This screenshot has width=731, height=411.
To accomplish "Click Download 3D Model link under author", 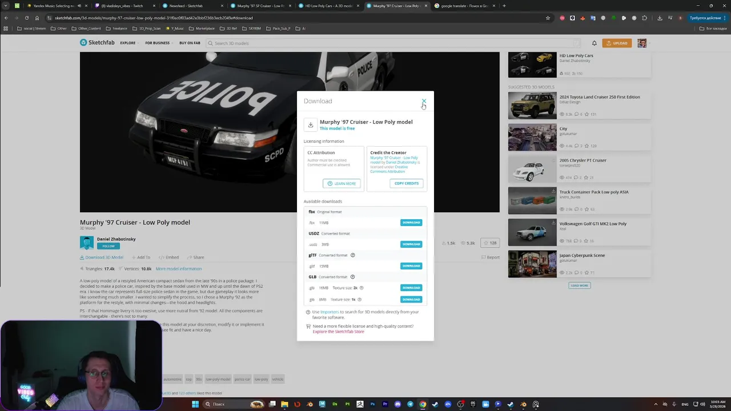I will (x=101, y=257).
